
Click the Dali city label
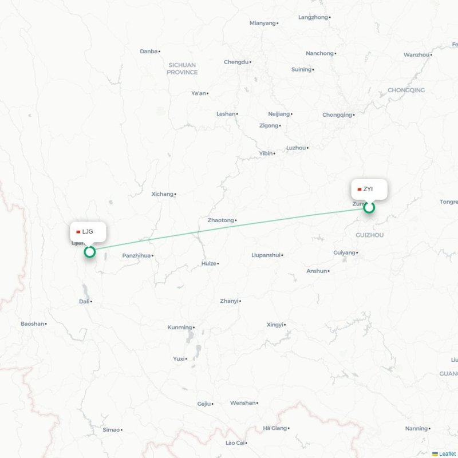click(x=84, y=302)
